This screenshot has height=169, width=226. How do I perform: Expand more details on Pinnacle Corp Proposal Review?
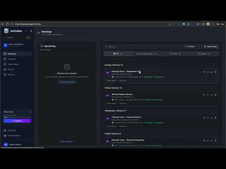click(112, 126)
